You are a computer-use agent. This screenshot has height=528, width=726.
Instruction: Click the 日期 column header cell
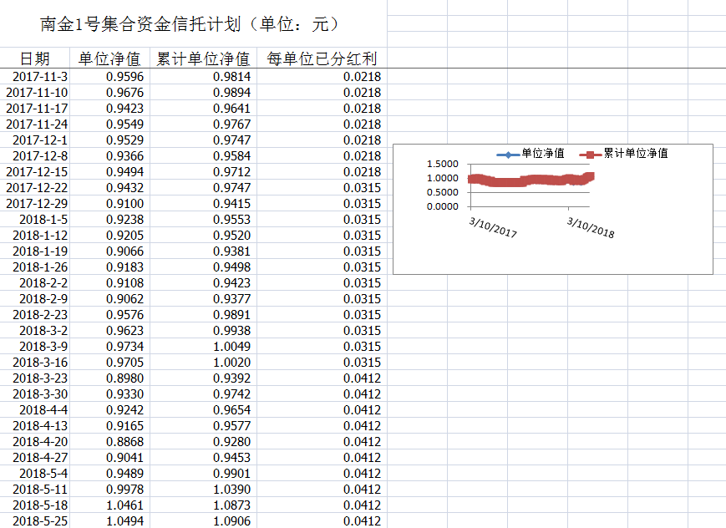(x=34, y=58)
